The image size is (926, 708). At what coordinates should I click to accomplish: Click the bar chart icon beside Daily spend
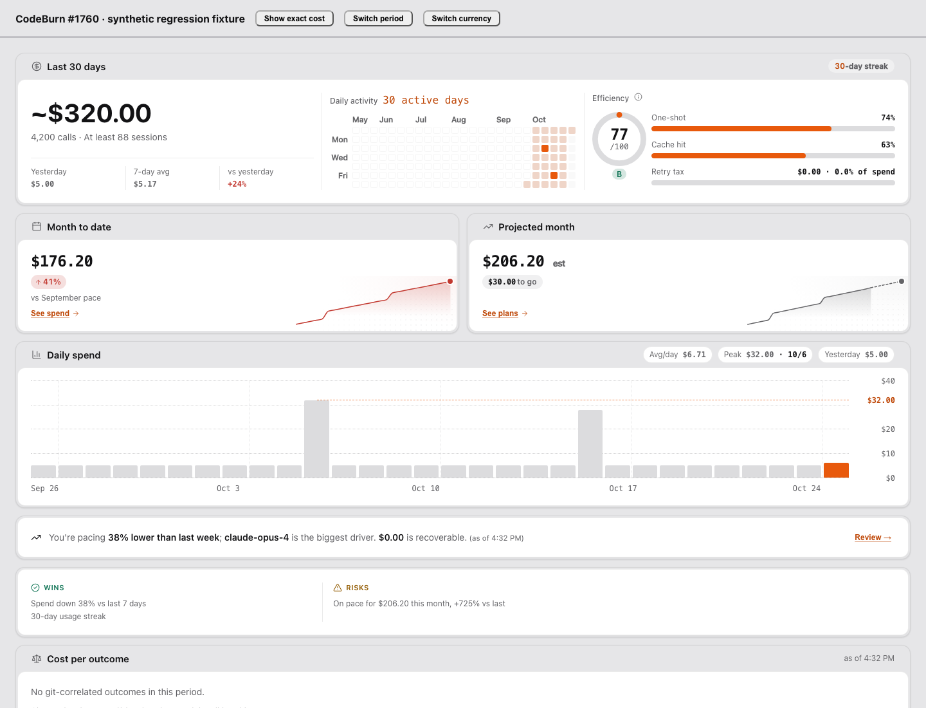(37, 355)
